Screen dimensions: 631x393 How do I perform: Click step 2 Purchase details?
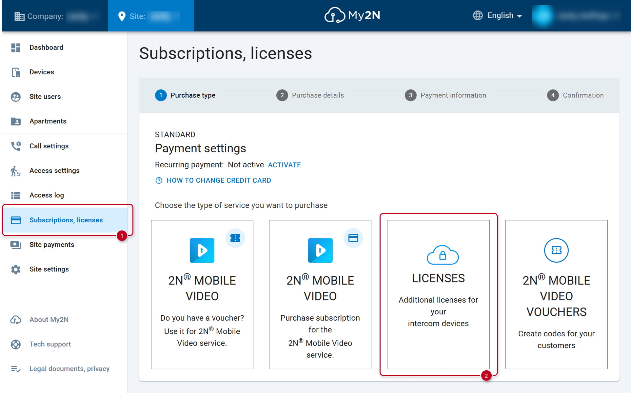(x=310, y=95)
